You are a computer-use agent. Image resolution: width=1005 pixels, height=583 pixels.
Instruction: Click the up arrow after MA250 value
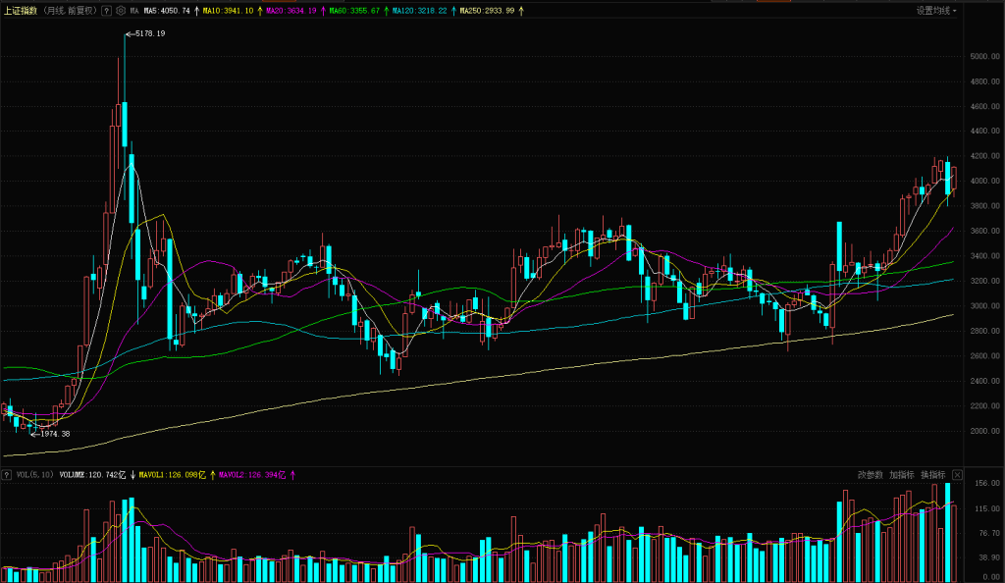pos(520,11)
